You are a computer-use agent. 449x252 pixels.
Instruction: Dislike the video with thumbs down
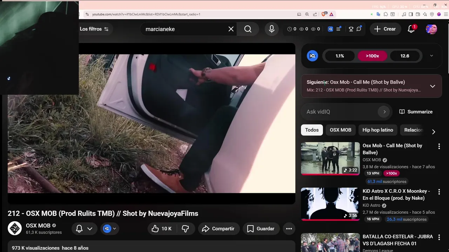pos(185,229)
